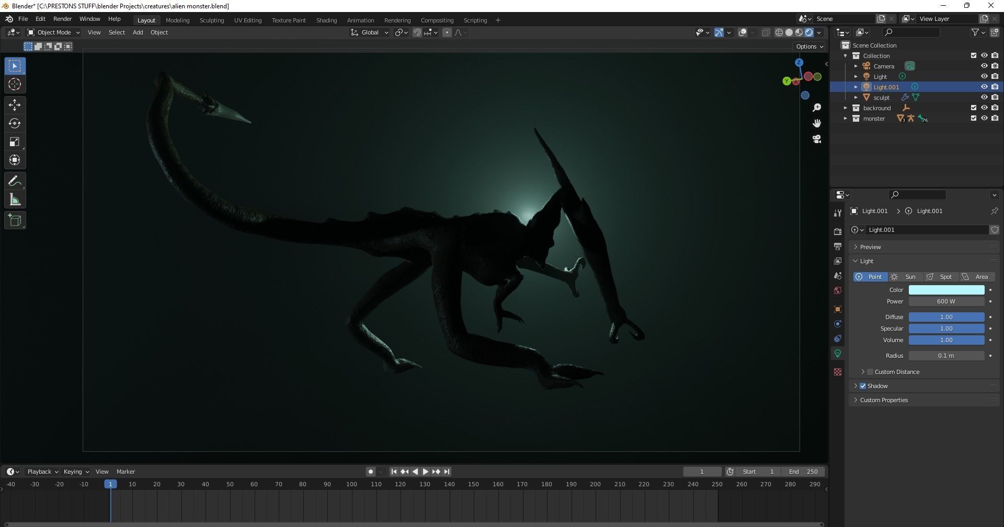Switch to wireframe viewport shading
Image resolution: width=1004 pixels, height=527 pixels.
[x=779, y=32]
